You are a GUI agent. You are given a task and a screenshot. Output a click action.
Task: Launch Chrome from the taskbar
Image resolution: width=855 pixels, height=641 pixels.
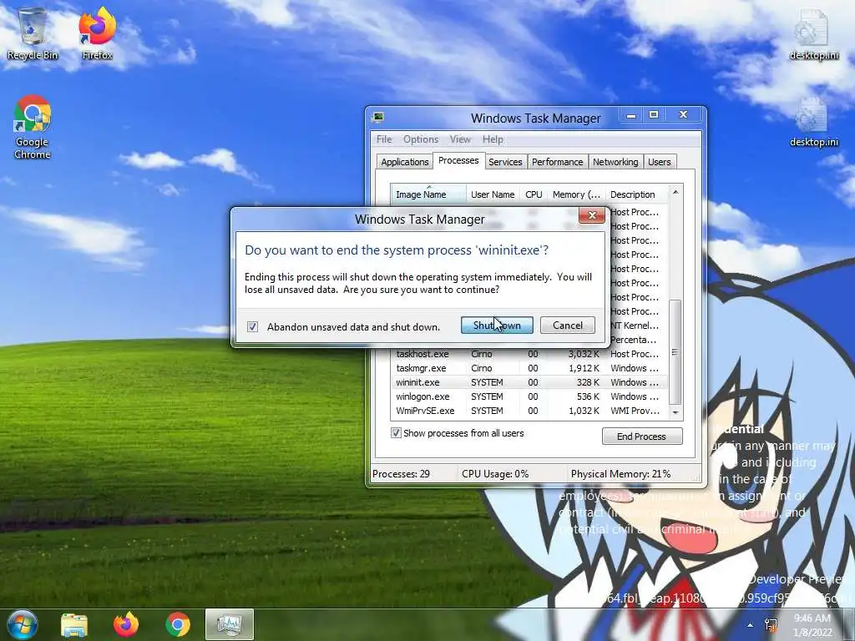tap(177, 624)
